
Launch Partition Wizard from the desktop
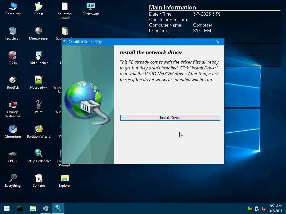tap(39, 132)
